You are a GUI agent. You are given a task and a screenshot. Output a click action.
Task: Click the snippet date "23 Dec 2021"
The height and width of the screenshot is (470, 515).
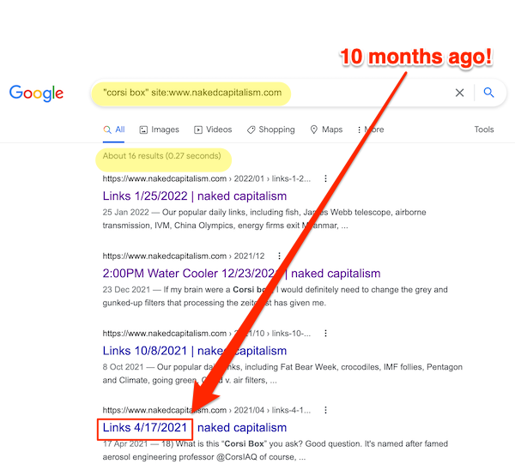[x=126, y=290]
